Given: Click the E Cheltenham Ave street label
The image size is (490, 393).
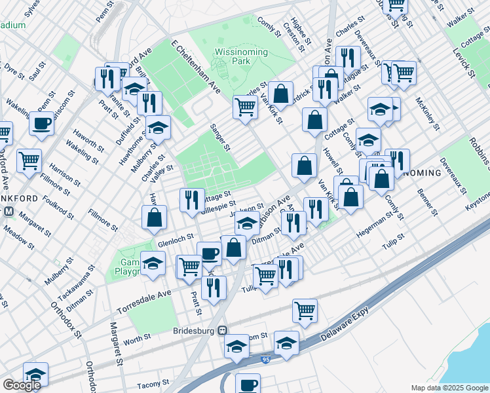Looking at the screenshot, I should (196, 67).
